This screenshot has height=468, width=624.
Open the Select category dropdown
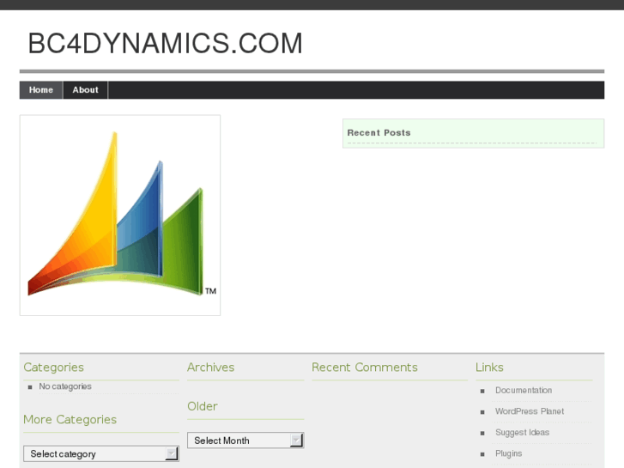[x=101, y=453]
